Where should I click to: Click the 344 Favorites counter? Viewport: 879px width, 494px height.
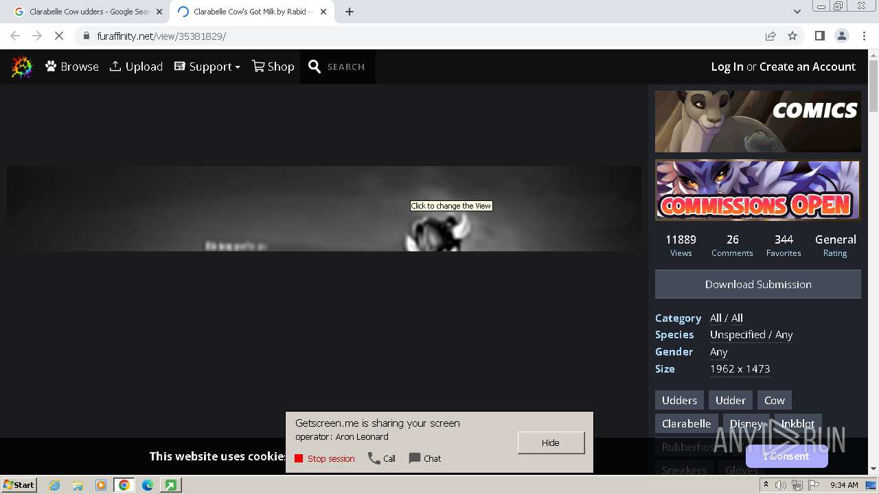pyautogui.click(x=784, y=246)
